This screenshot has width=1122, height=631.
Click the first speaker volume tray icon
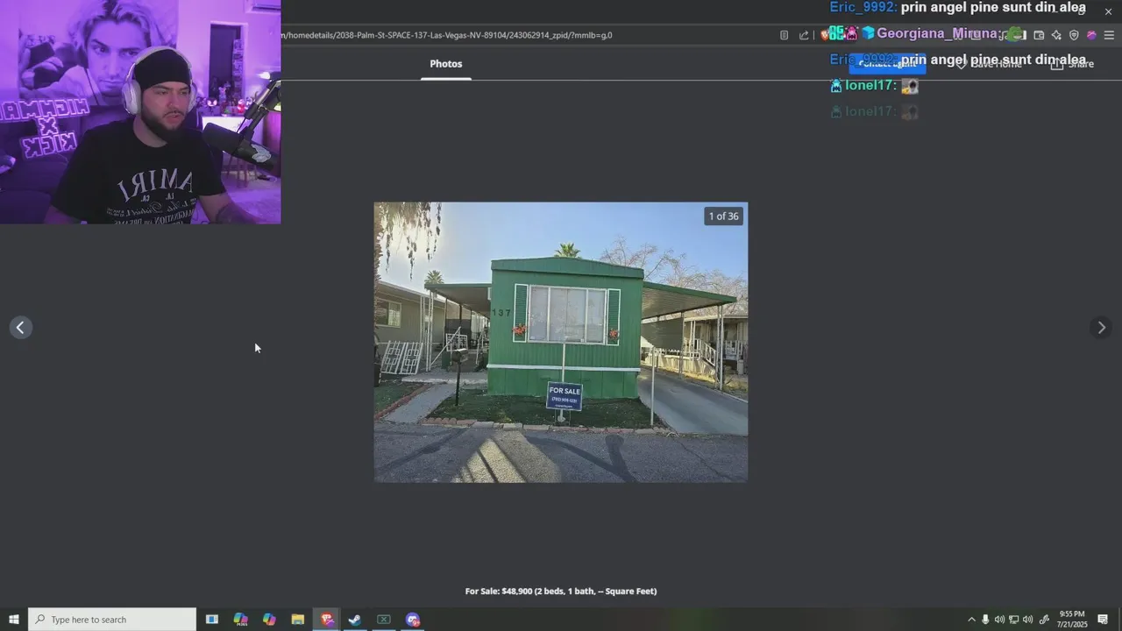point(999,620)
